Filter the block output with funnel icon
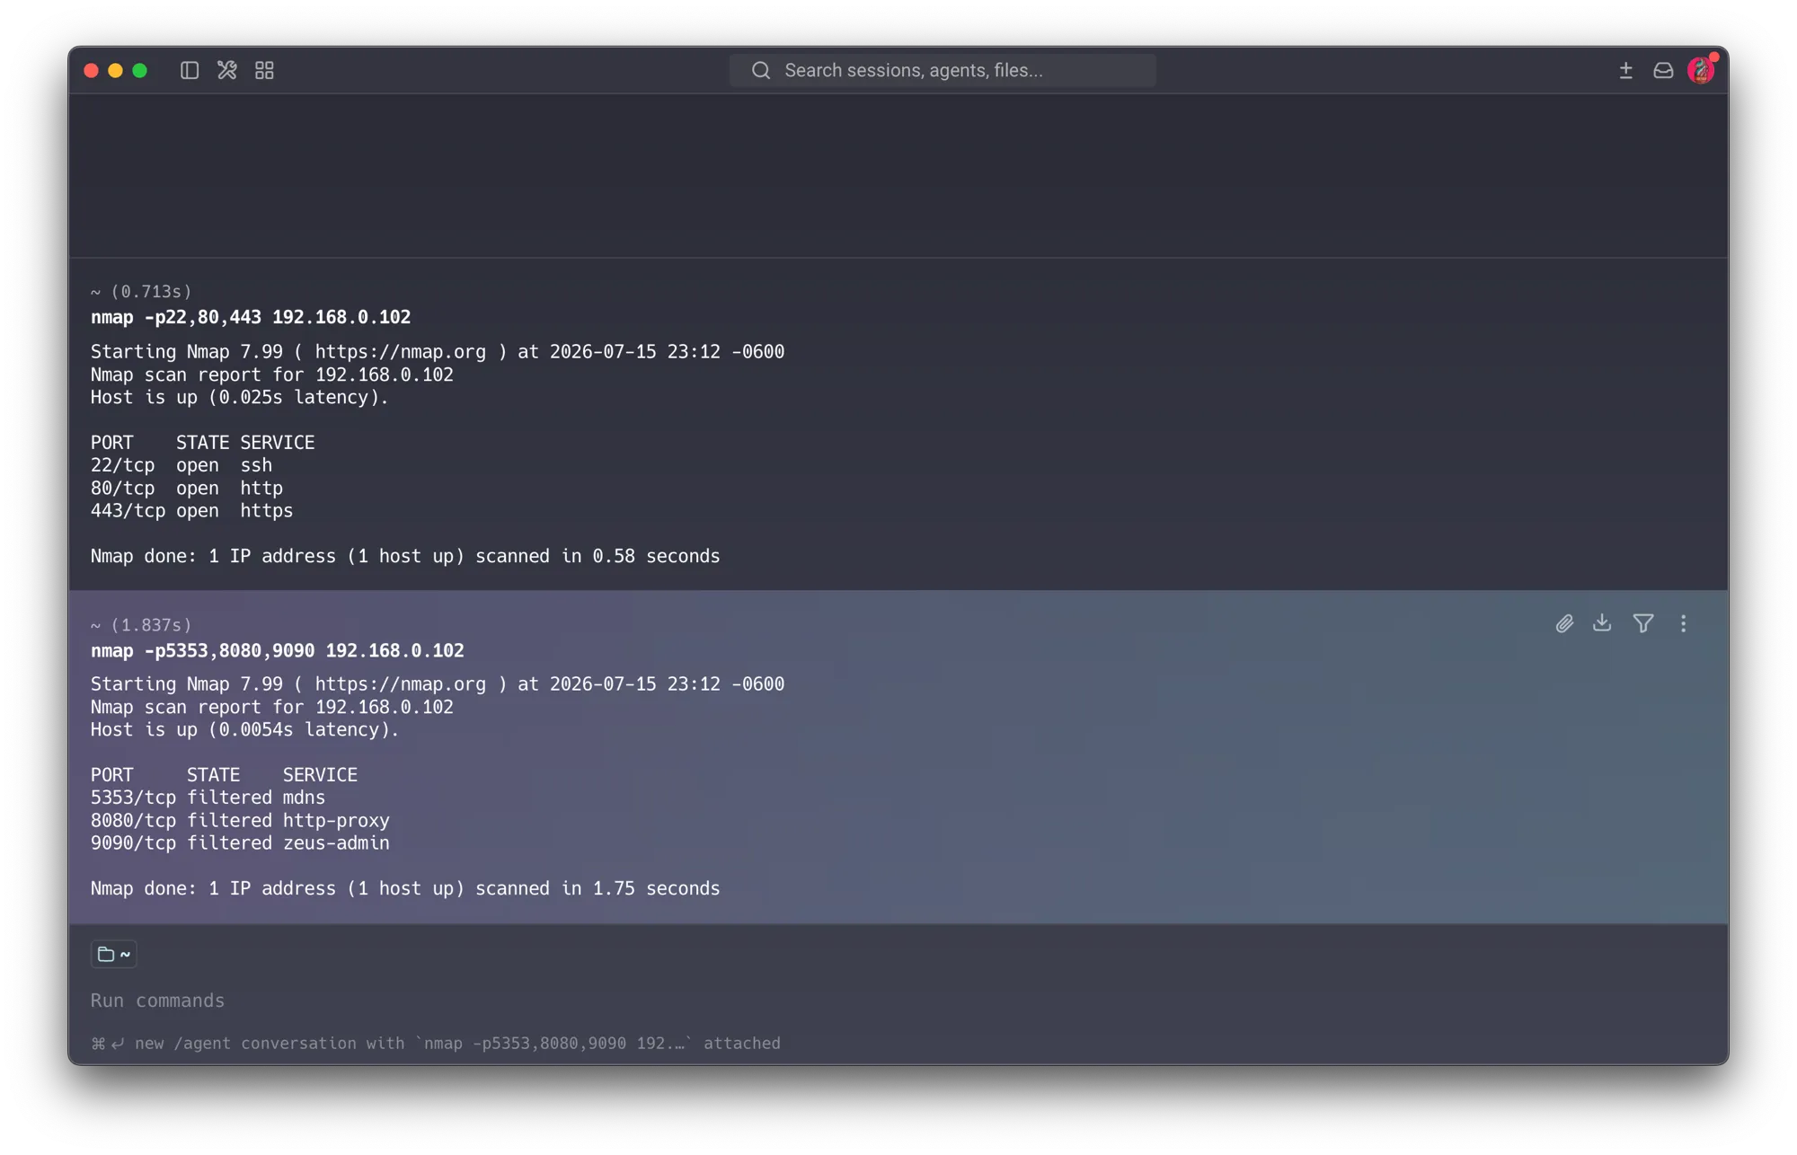 1643,623
